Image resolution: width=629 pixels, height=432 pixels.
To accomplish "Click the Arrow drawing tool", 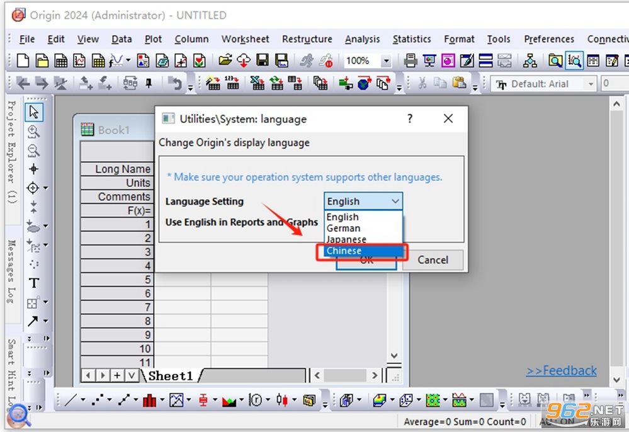I will (x=33, y=321).
